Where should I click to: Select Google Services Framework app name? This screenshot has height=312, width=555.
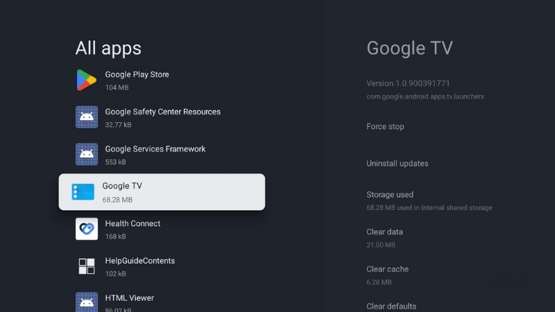click(155, 149)
